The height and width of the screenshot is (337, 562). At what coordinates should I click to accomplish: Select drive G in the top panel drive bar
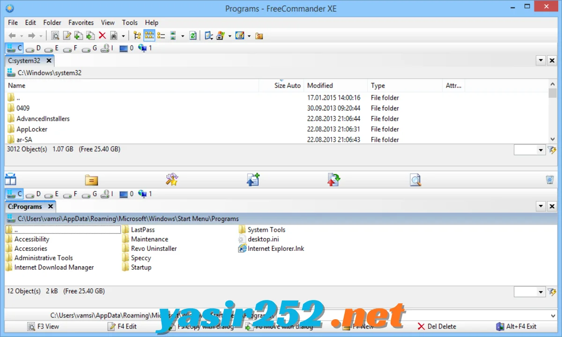coord(89,48)
